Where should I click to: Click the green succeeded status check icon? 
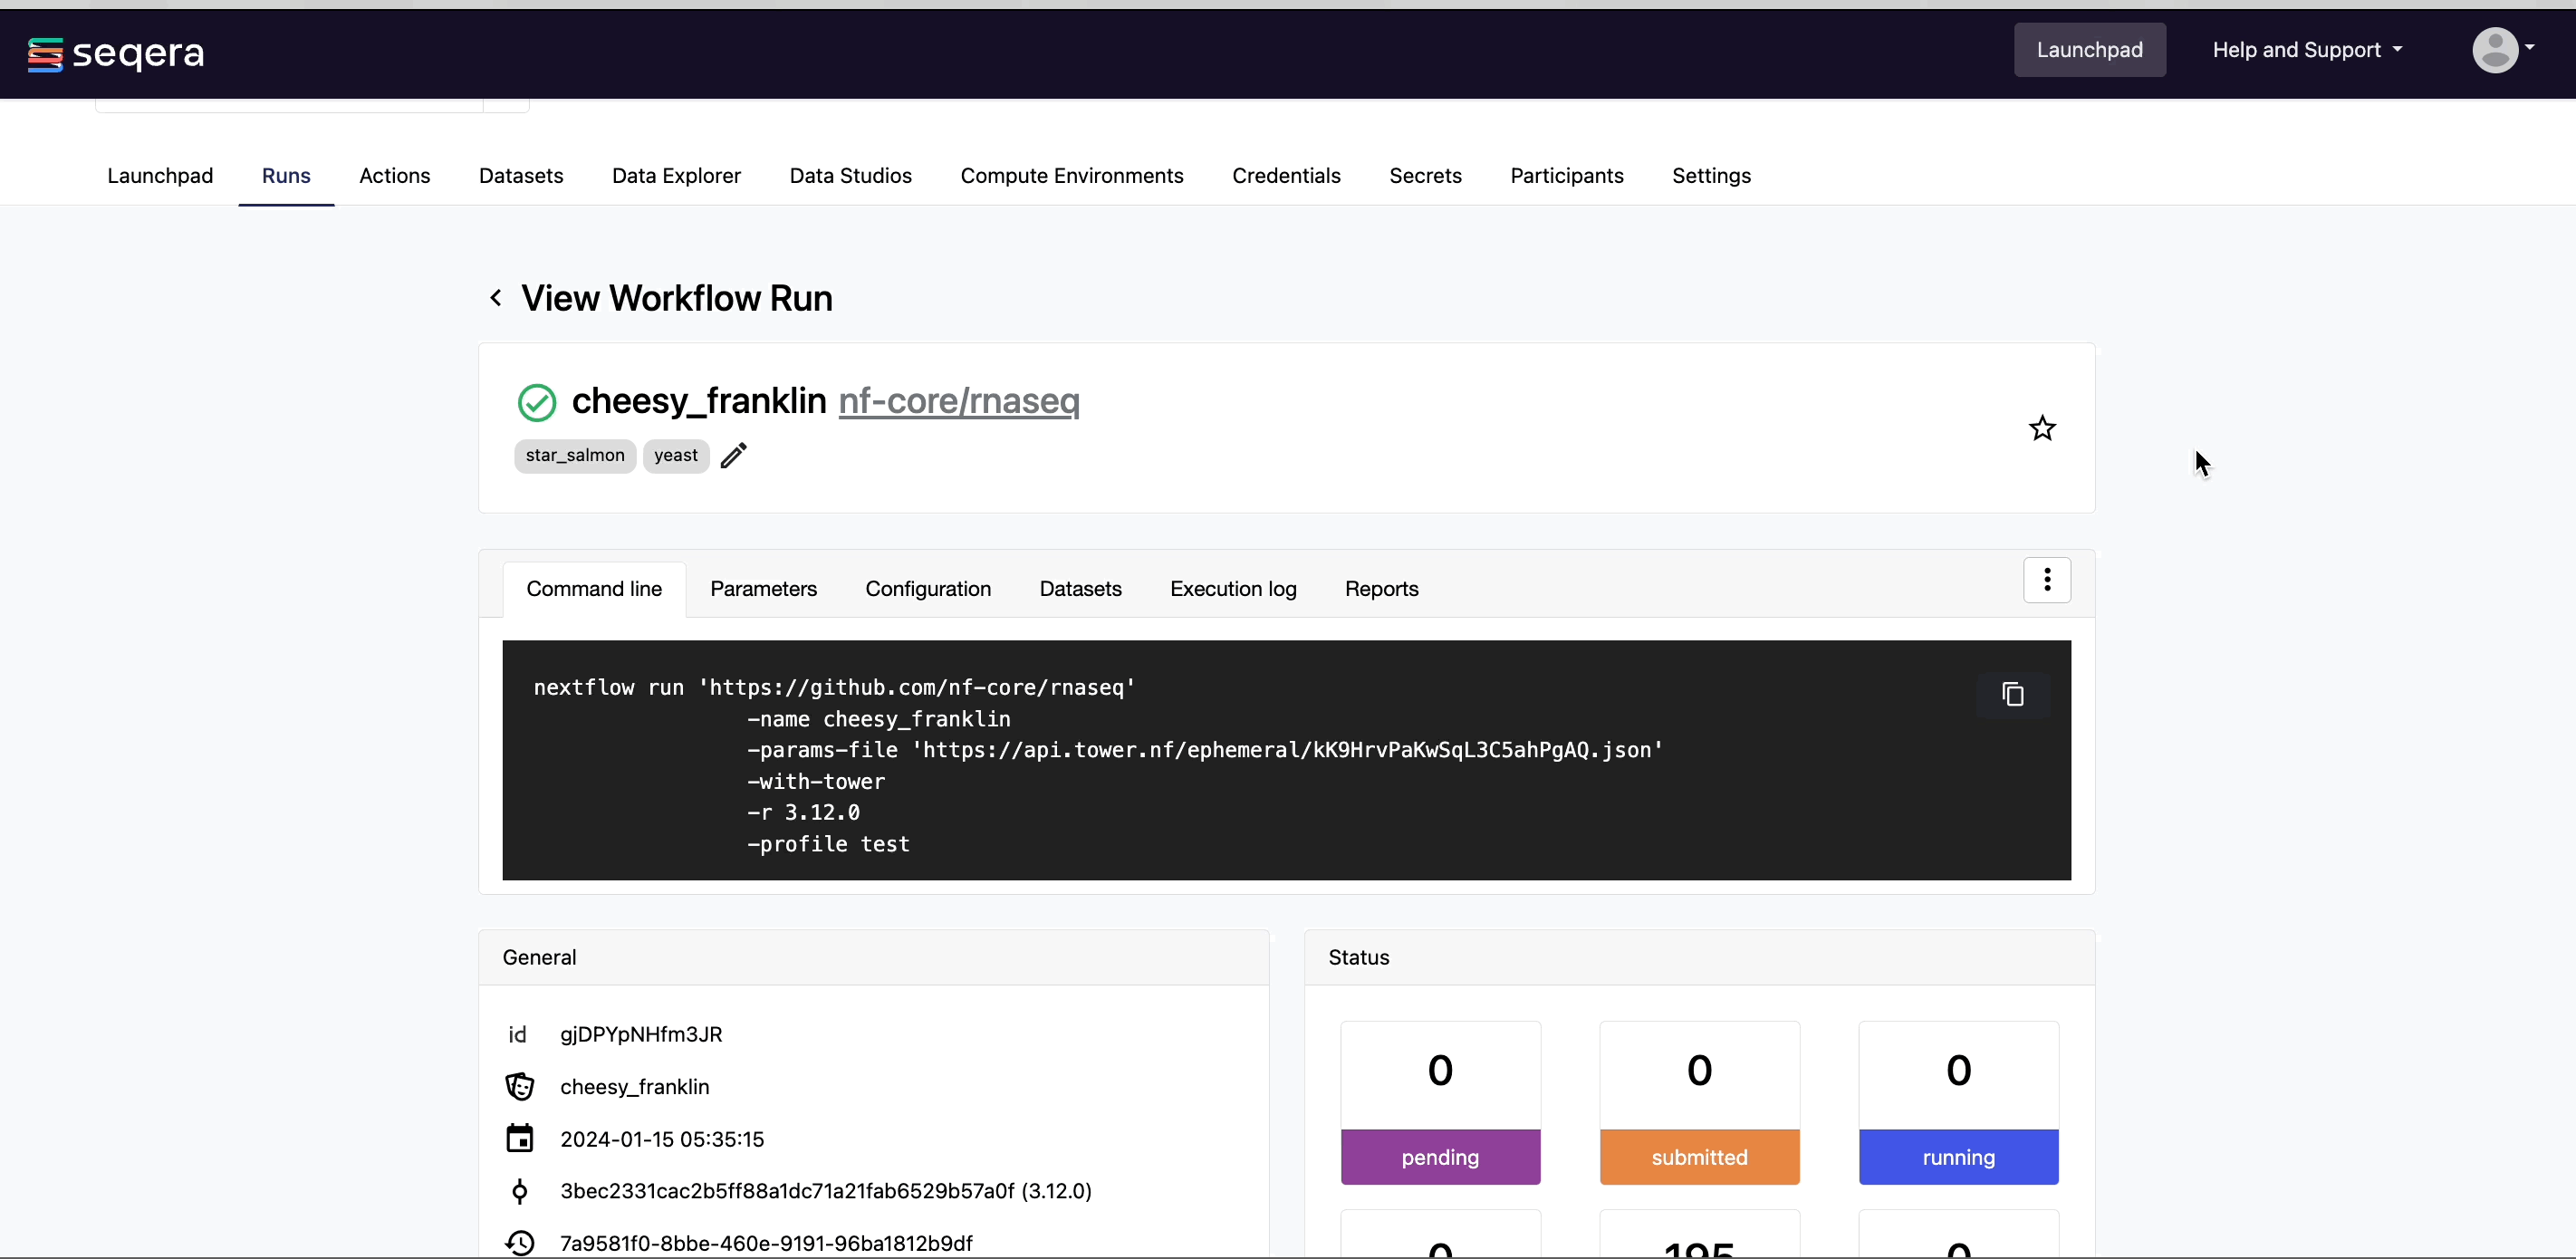pos(536,402)
